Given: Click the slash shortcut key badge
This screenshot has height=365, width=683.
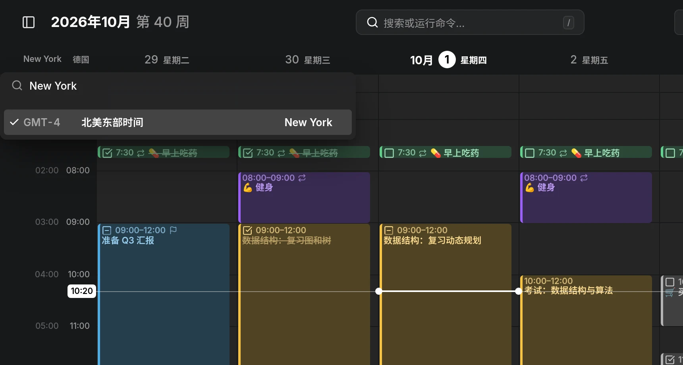Looking at the screenshot, I should [x=568, y=23].
